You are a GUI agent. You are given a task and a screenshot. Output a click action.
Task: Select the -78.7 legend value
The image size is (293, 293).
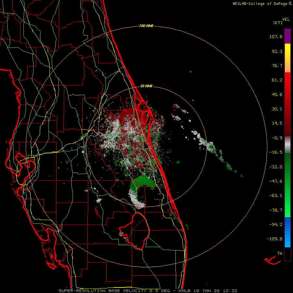tap(276, 210)
